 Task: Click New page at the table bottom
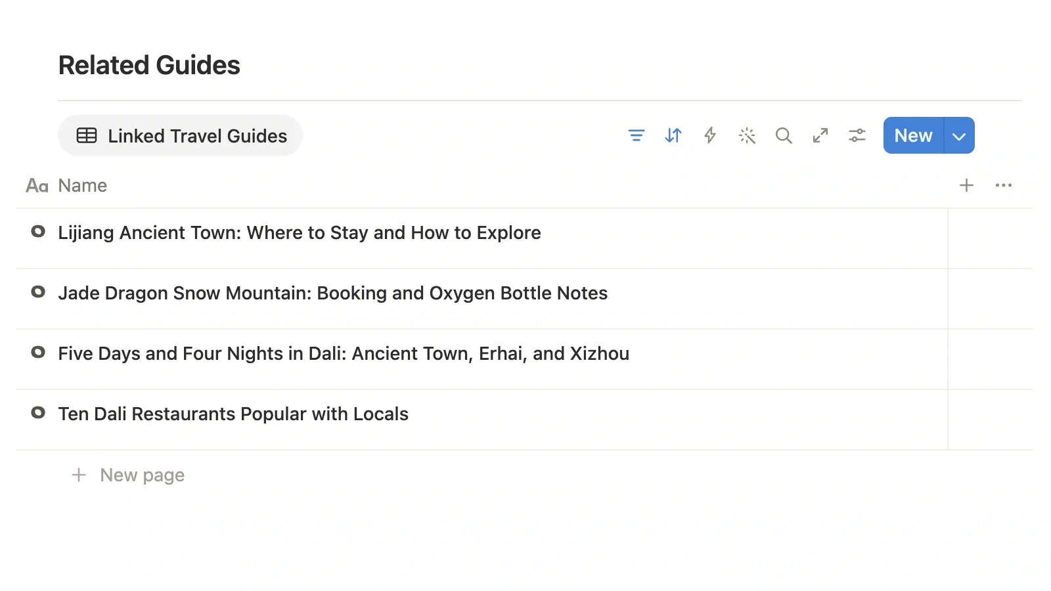(128, 475)
